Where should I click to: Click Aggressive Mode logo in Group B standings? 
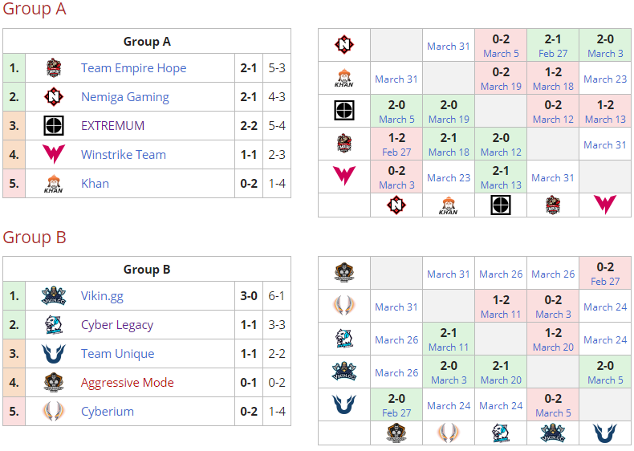tap(54, 383)
